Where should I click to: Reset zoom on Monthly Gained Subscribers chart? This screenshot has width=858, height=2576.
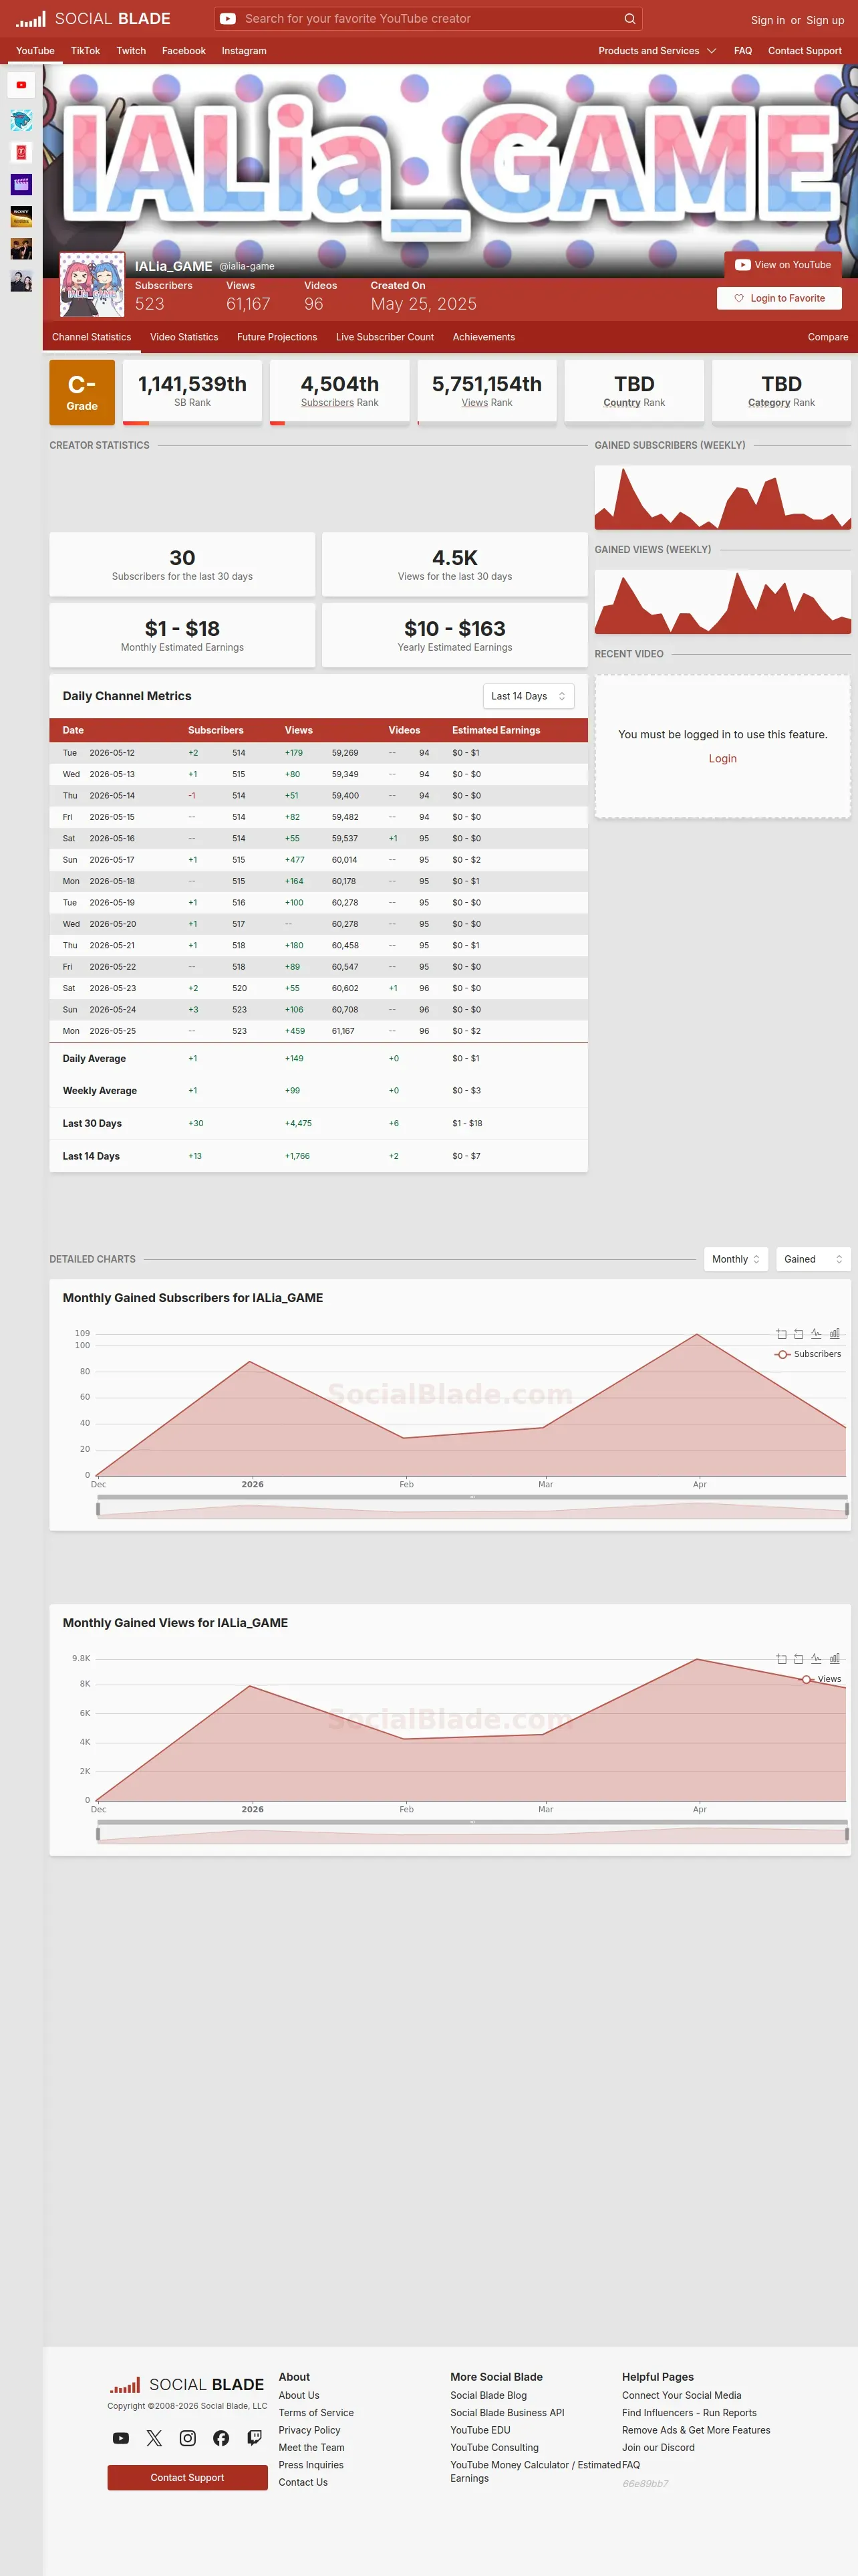point(798,1334)
